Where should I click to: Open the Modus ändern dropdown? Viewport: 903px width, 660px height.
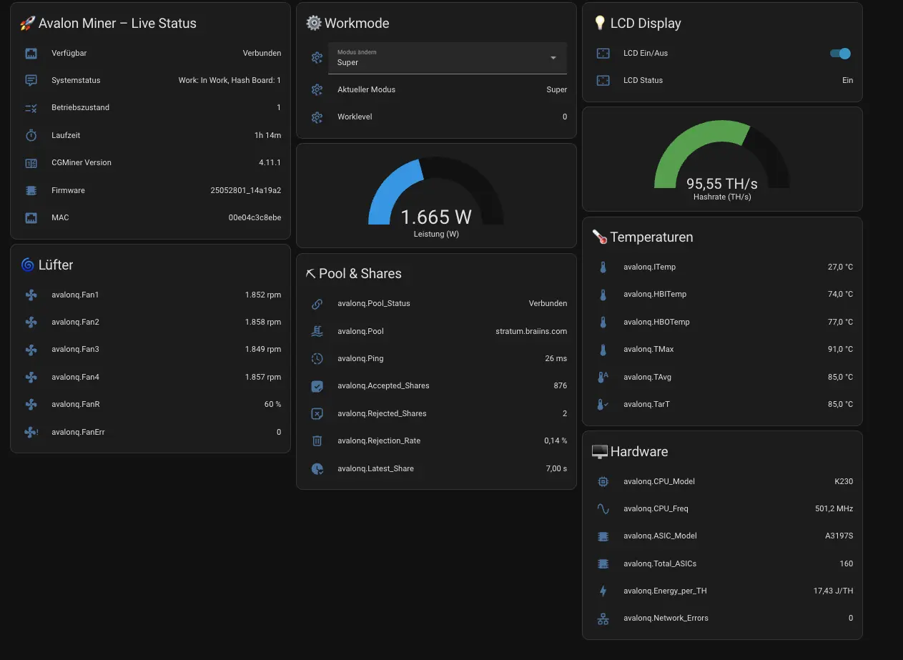[x=440, y=58]
